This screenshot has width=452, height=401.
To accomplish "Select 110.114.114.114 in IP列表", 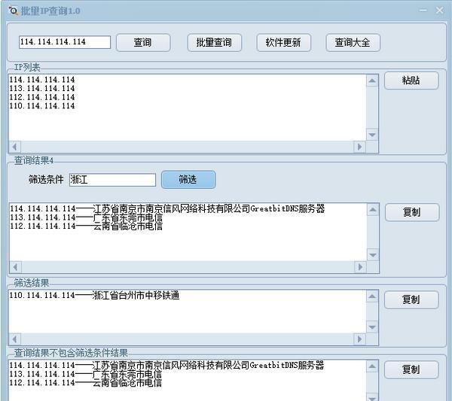I will [x=42, y=106].
